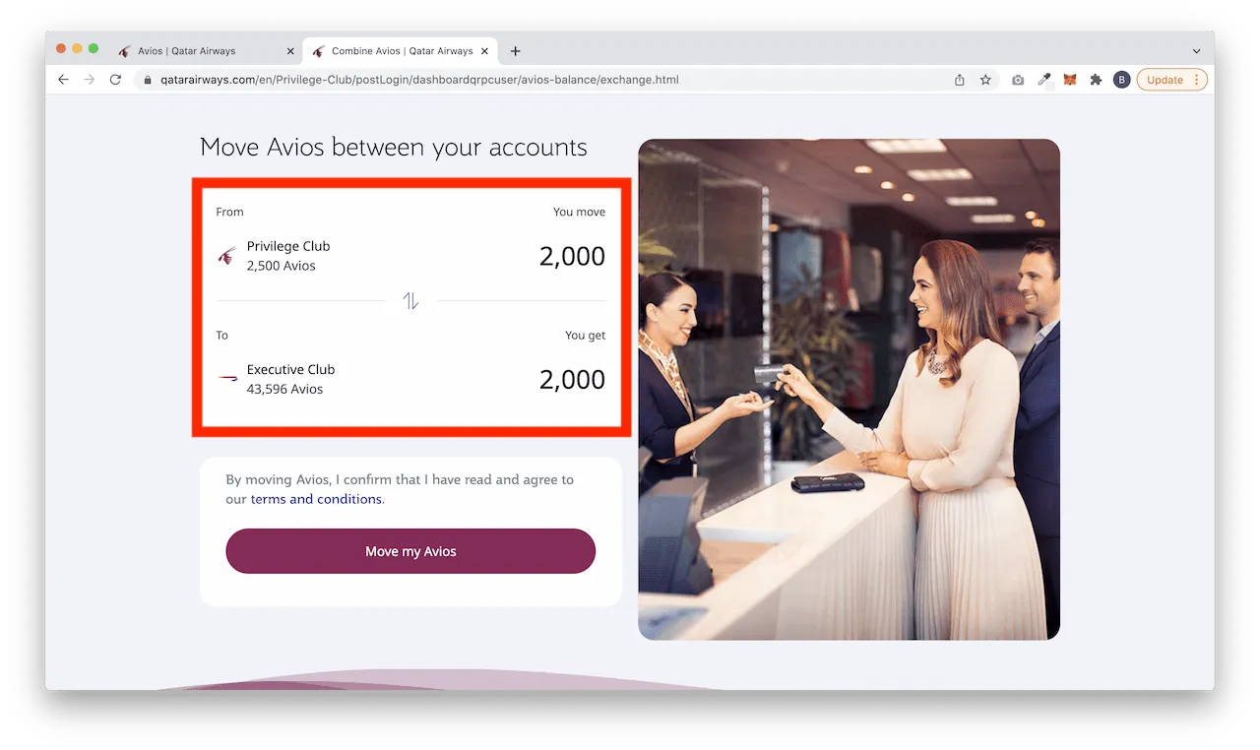
Task: Reload the page
Action: (115, 80)
